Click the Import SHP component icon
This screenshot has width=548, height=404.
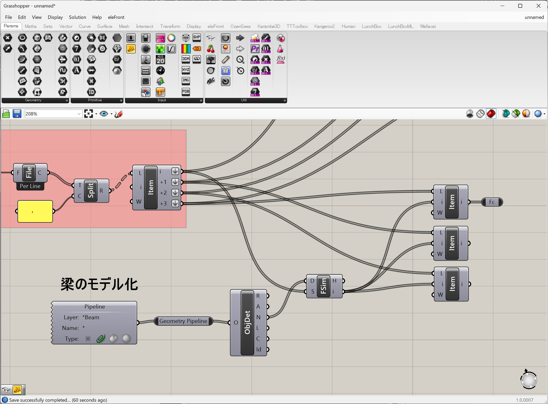pos(197,38)
